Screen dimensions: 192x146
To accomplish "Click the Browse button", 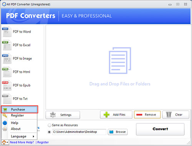I will point(118,132).
